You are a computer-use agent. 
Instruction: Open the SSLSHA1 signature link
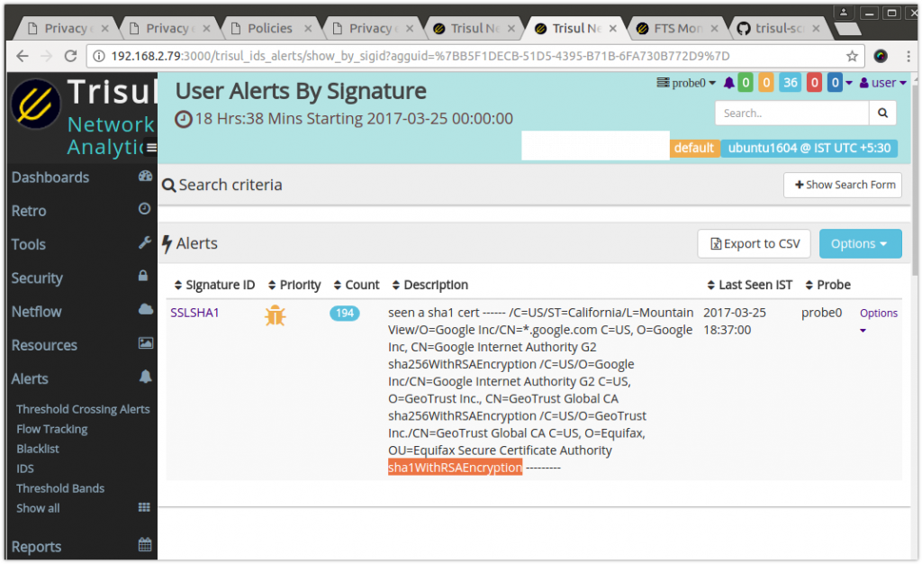[x=194, y=313]
